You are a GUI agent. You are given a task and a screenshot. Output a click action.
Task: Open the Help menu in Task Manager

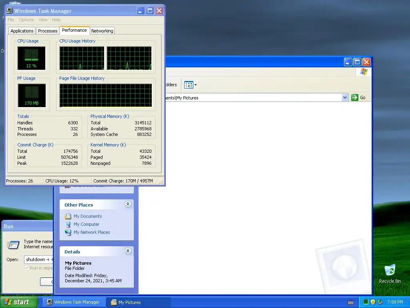point(56,20)
